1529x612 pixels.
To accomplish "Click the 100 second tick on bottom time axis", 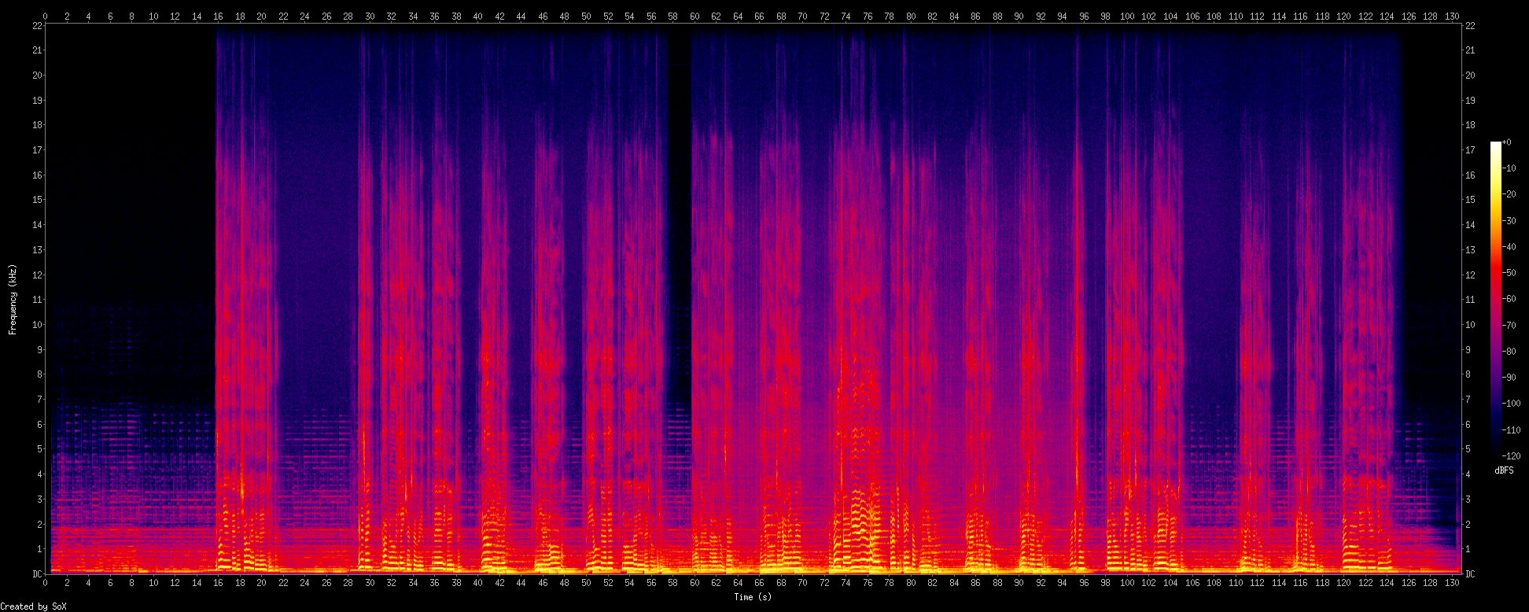I will [1127, 583].
